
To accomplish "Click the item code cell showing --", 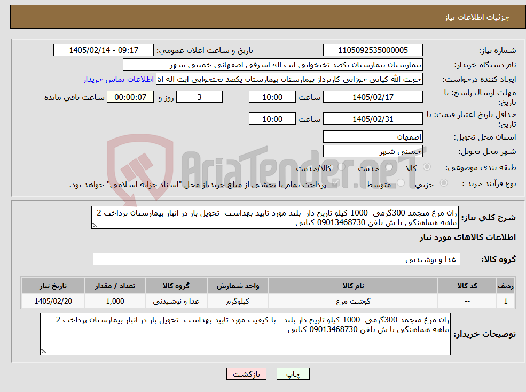I will tap(467, 301).
